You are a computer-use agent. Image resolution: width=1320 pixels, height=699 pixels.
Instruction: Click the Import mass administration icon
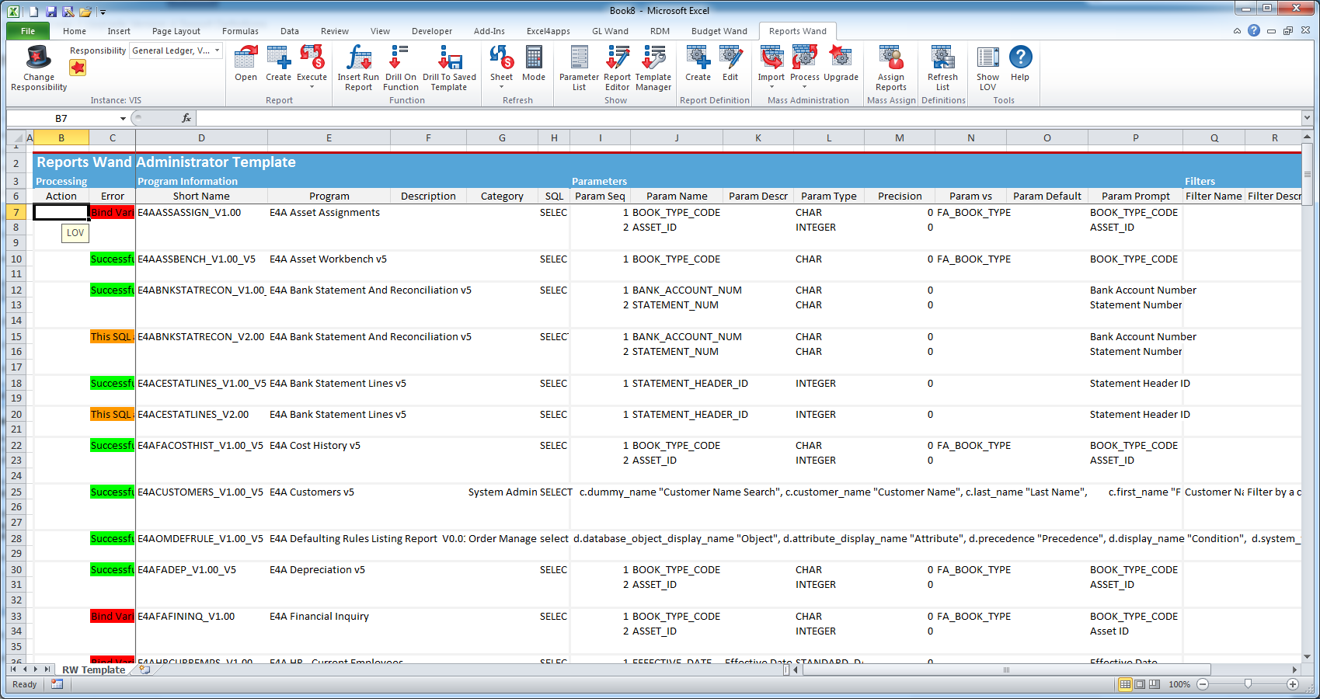tap(771, 57)
